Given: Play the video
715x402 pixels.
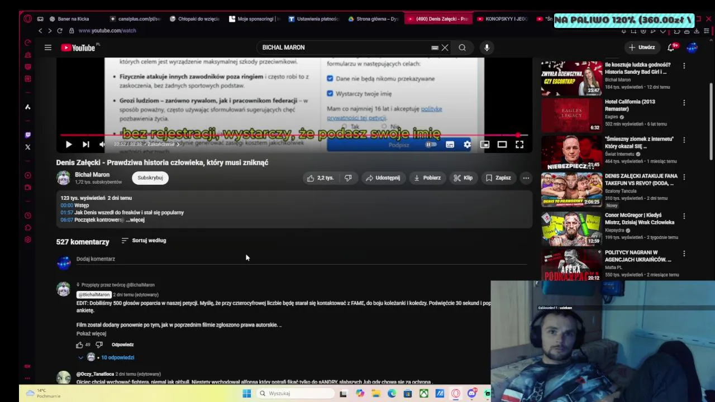Looking at the screenshot, I should coord(68,145).
